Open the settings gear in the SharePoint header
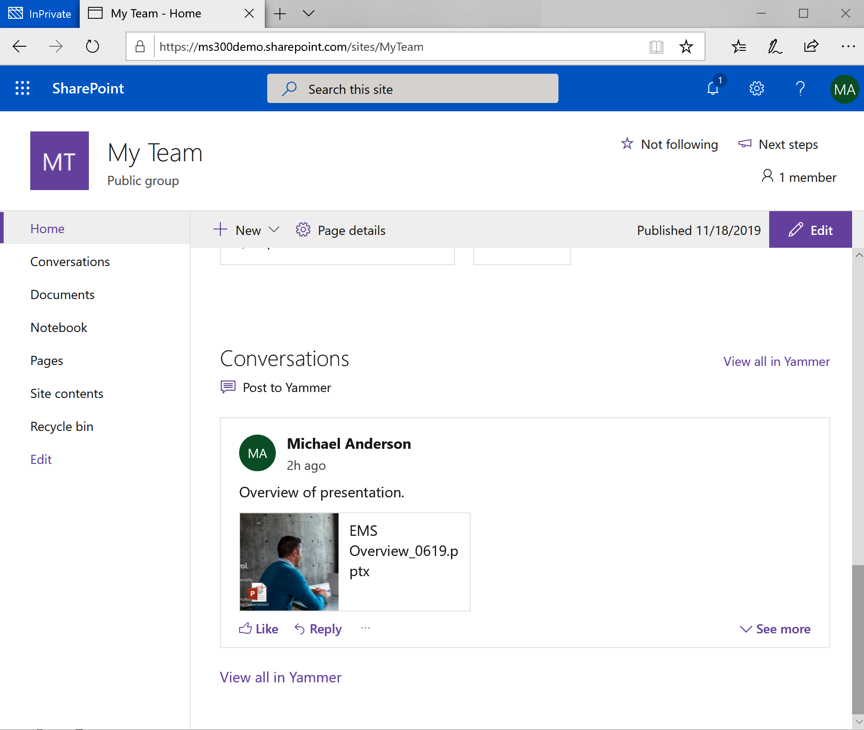864x730 pixels. (757, 88)
